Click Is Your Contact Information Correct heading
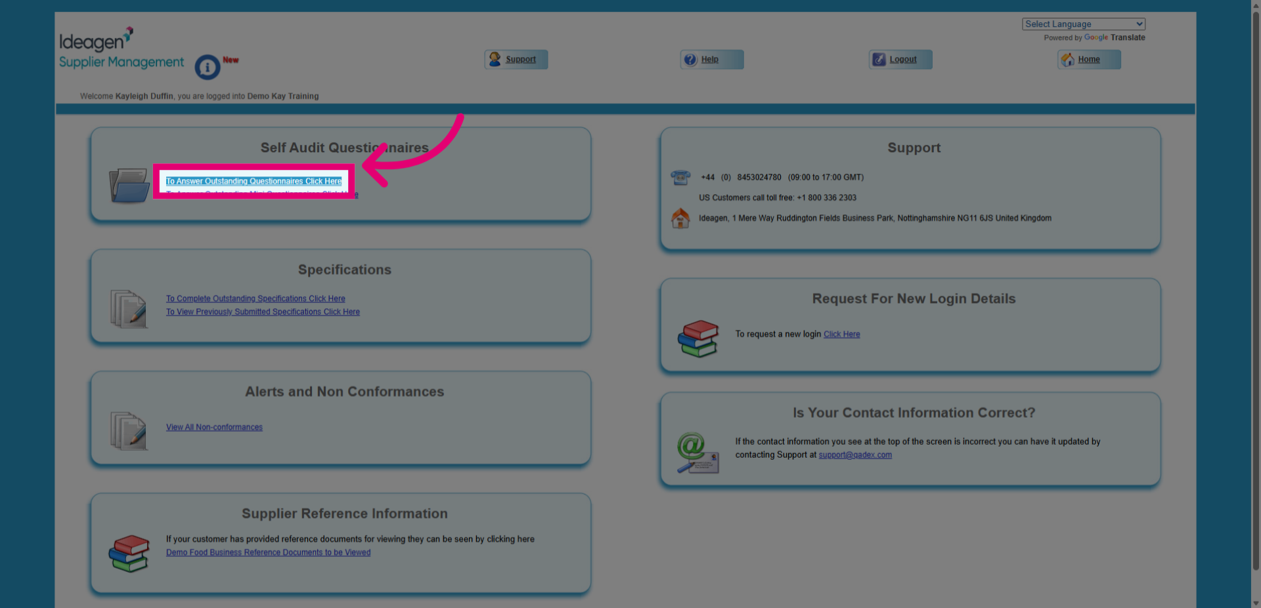 tap(914, 413)
